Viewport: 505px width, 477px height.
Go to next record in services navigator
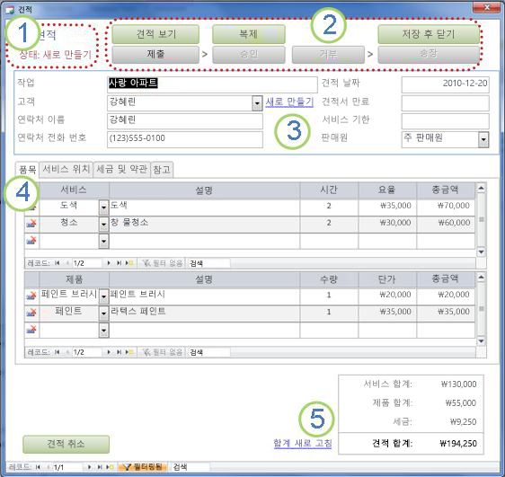pos(109,263)
